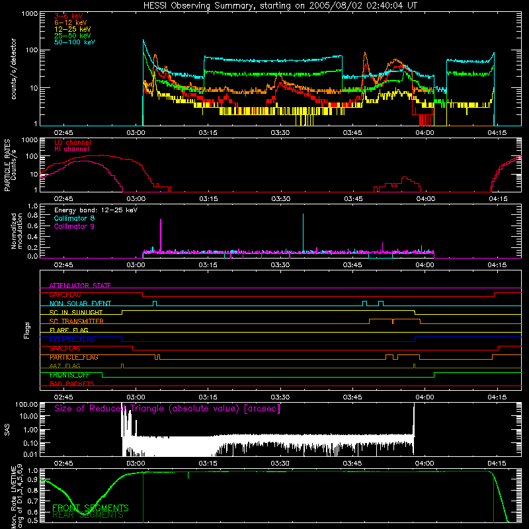Click the LO channel legend label

pyautogui.click(x=73, y=142)
